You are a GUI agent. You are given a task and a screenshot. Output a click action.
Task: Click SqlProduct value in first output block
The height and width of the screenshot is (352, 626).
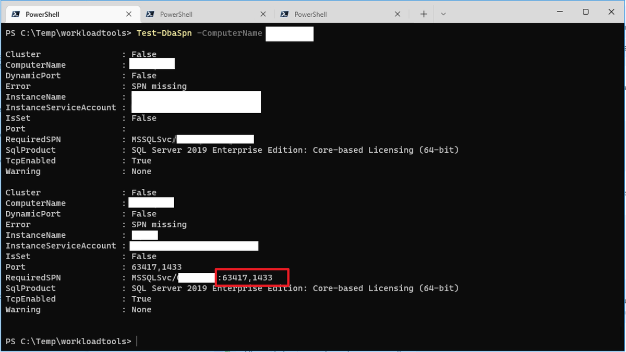tap(295, 150)
